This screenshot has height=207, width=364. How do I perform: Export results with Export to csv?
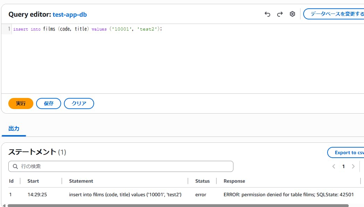point(346,152)
